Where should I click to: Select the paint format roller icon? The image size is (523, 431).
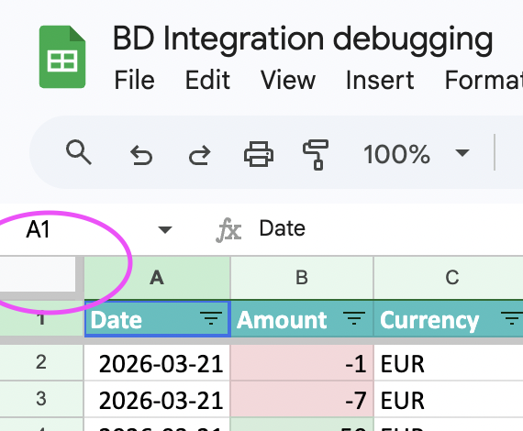click(x=316, y=155)
